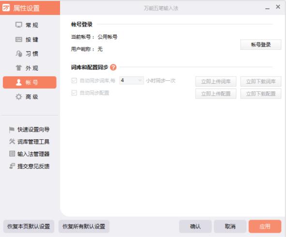Click the person icon beside 帐号
The width and height of the screenshot is (286, 237).
[18, 82]
